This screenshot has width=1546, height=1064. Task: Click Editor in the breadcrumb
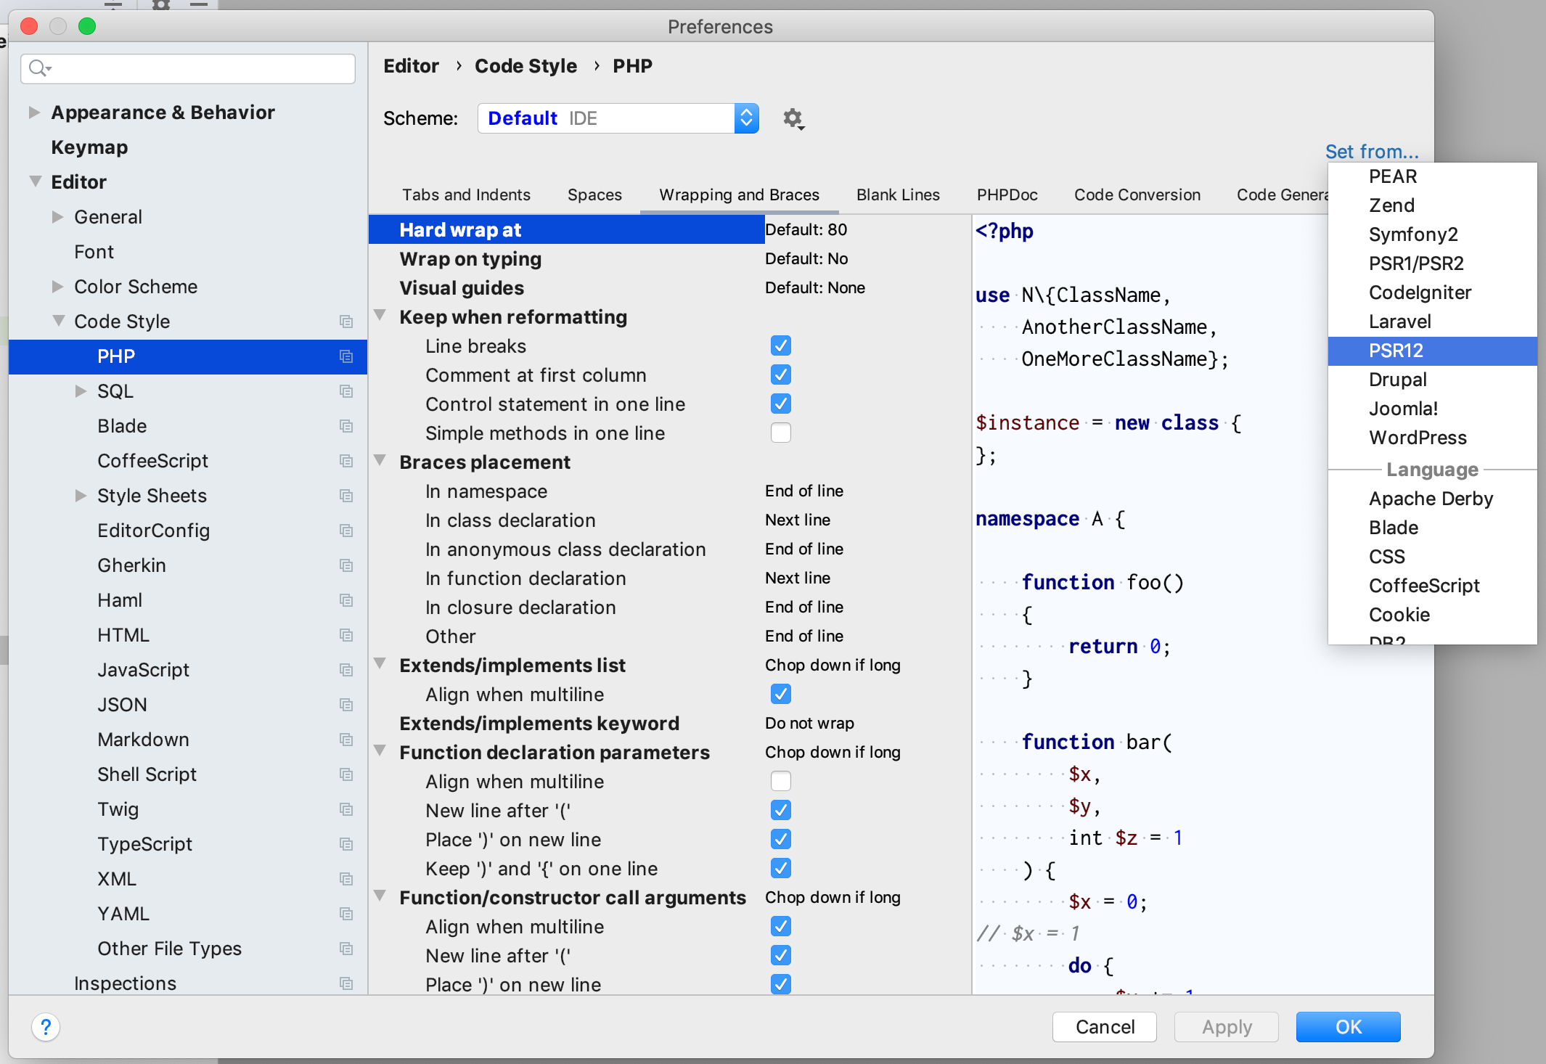click(411, 66)
